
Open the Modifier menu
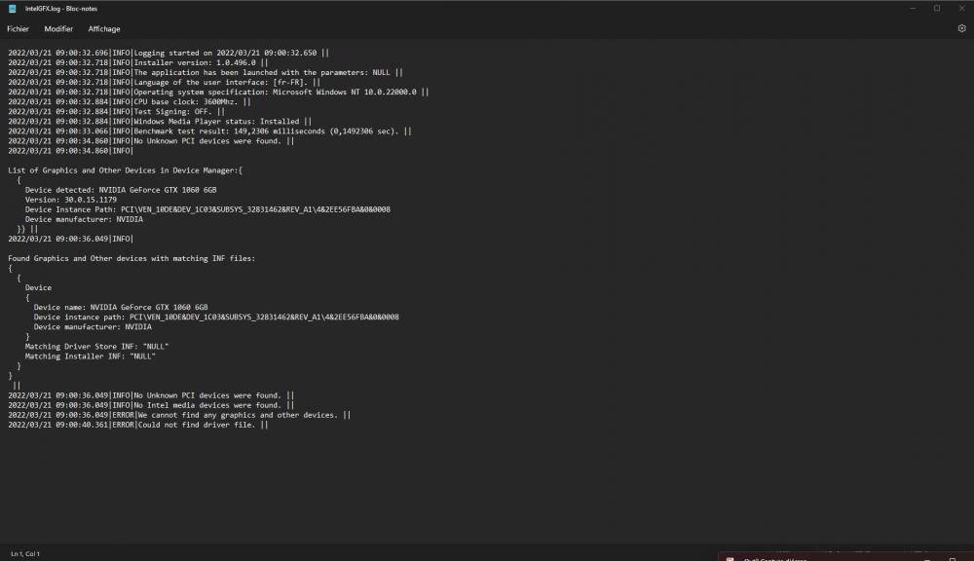[x=58, y=29]
